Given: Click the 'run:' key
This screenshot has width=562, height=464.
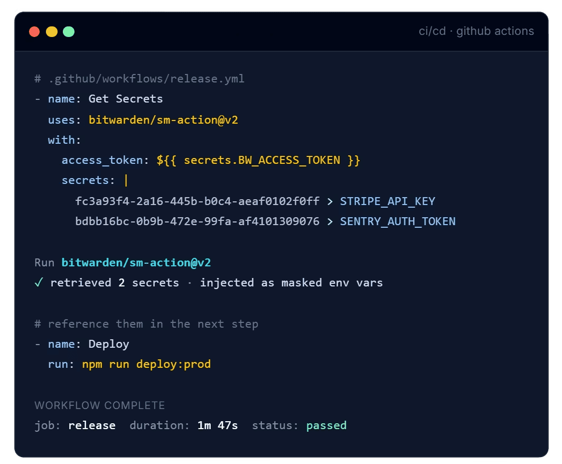Looking at the screenshot, I should (x=61, y=364).
